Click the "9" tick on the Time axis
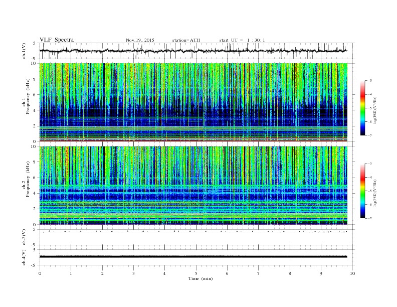The width and height of the screenshot is (397, 307). [x=321, y=273]
